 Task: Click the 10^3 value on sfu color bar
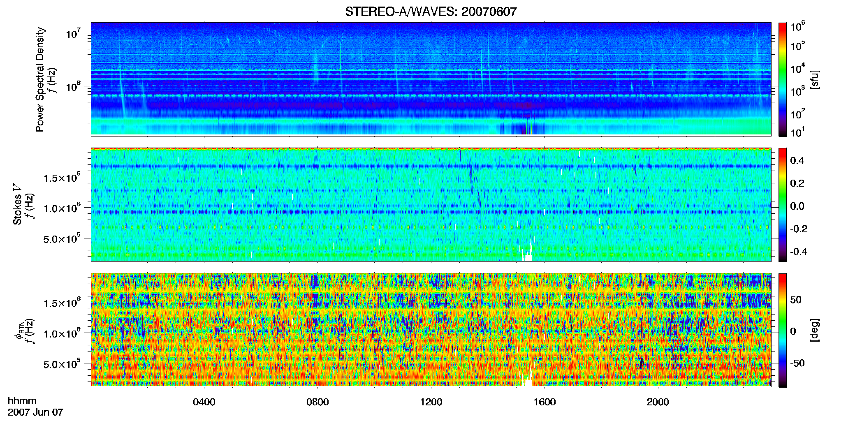point(798,91)
